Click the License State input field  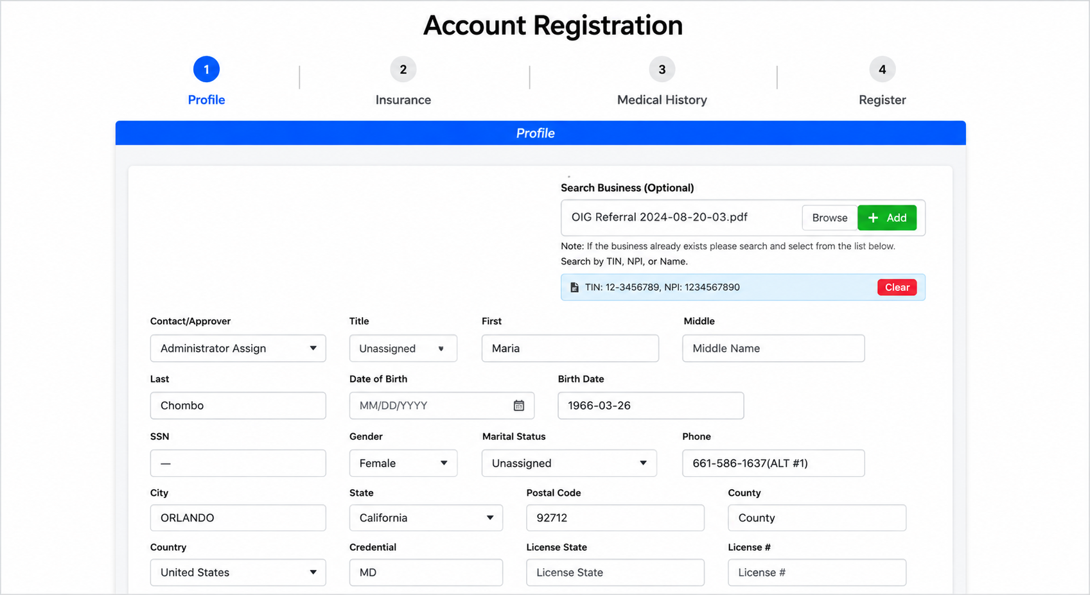pyautogui.click(x=615, y=573)
